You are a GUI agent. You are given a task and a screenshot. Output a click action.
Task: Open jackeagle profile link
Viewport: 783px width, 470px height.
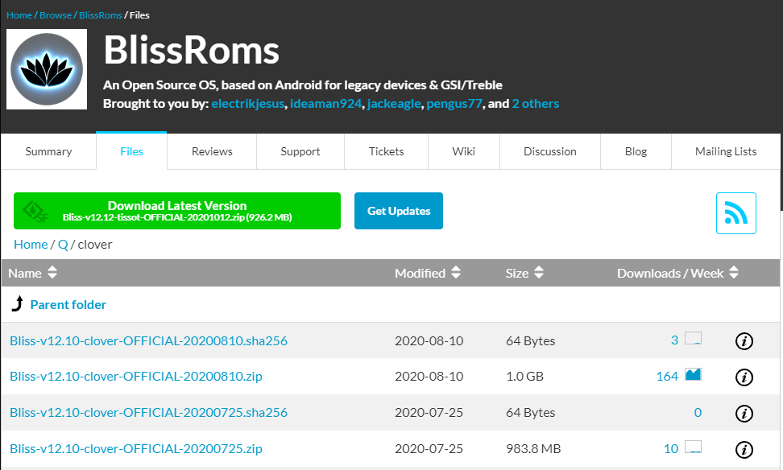click(x=394, y=103)
